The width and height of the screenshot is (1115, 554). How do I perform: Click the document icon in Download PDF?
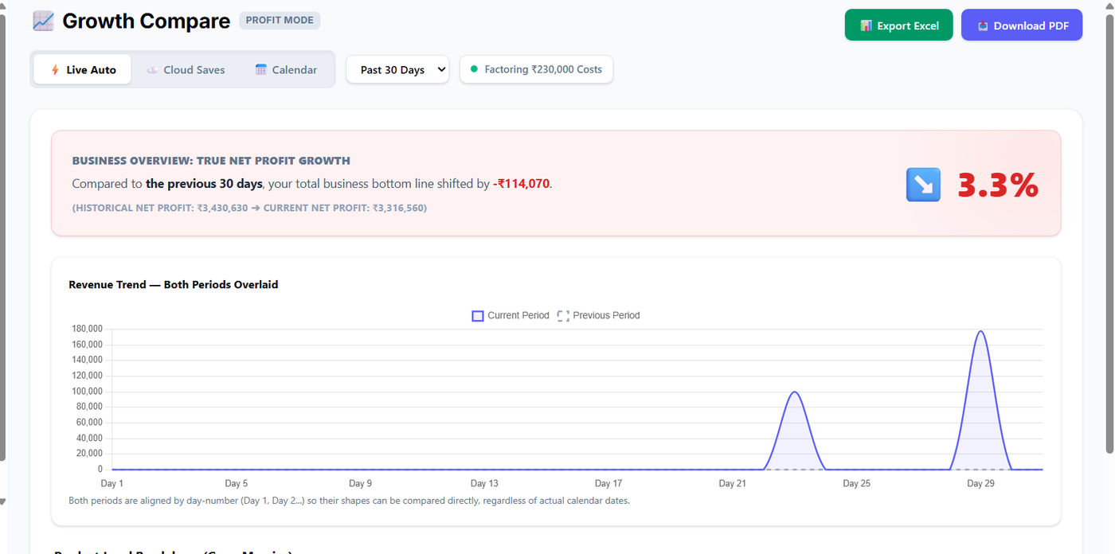pos(983,25)
